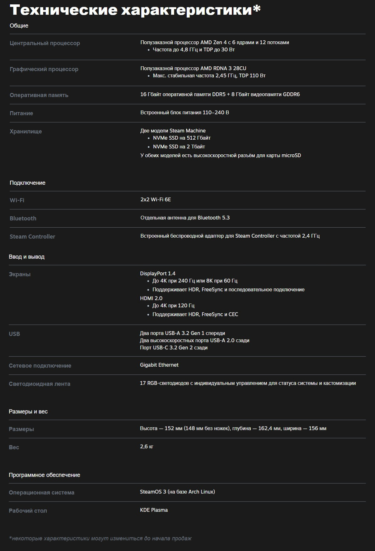Select the 2x2 Wi-Fi 6E value
Image resolution: width=375 pixels, height=551 pixels.
[156, 199]
